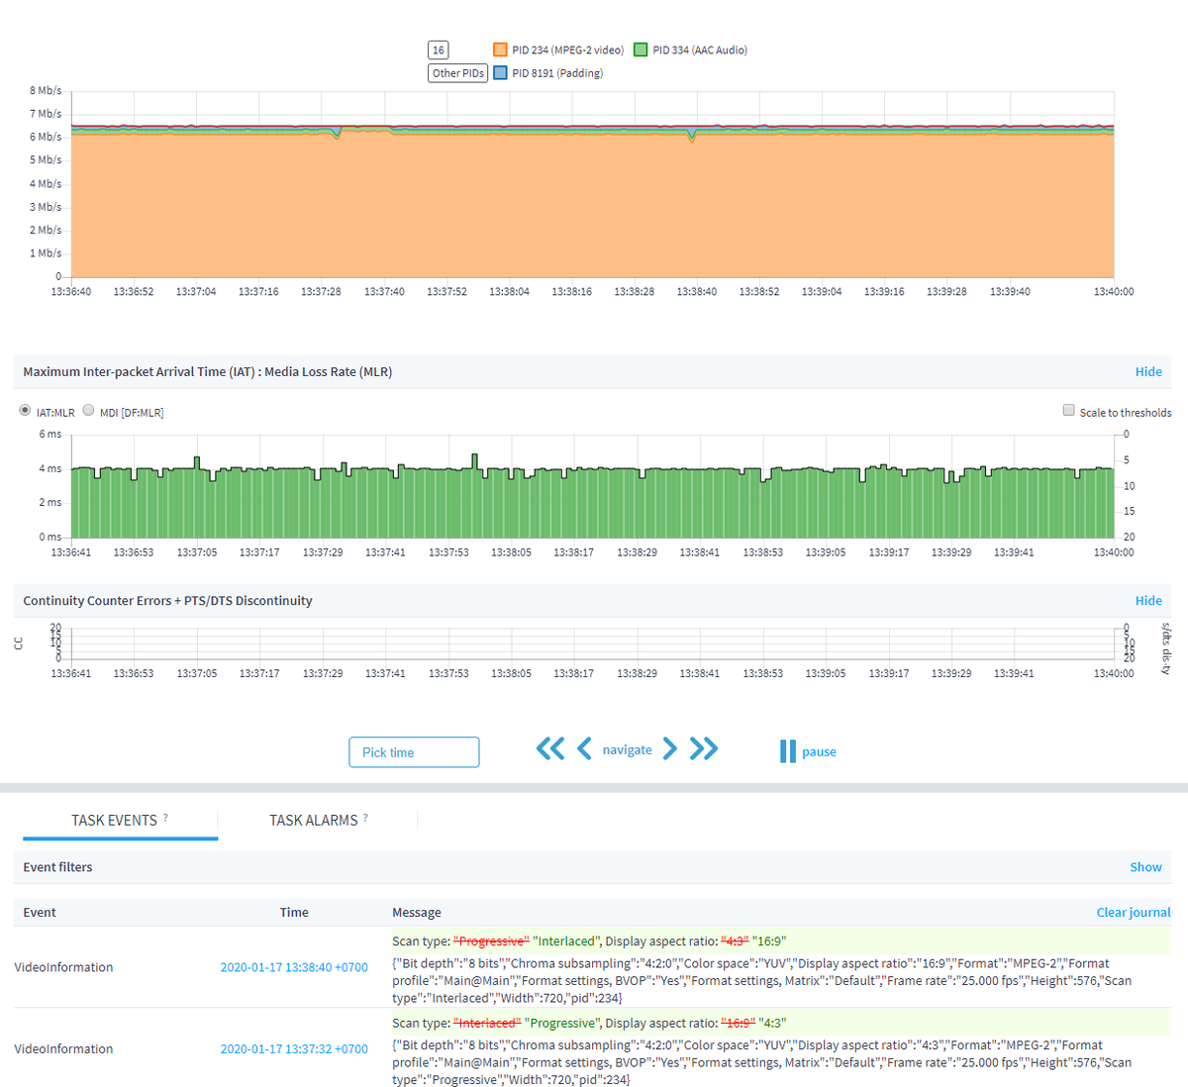The height and width of the screenshot is (1087, 1188).
Task: Click the Event column header
Action: pyautogui.click(x=40, y=912)
